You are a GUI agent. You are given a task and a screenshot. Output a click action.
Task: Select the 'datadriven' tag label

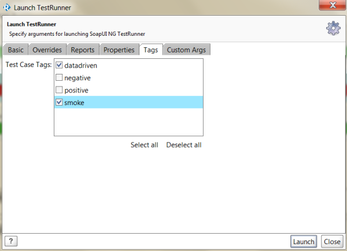click(81, 66)
